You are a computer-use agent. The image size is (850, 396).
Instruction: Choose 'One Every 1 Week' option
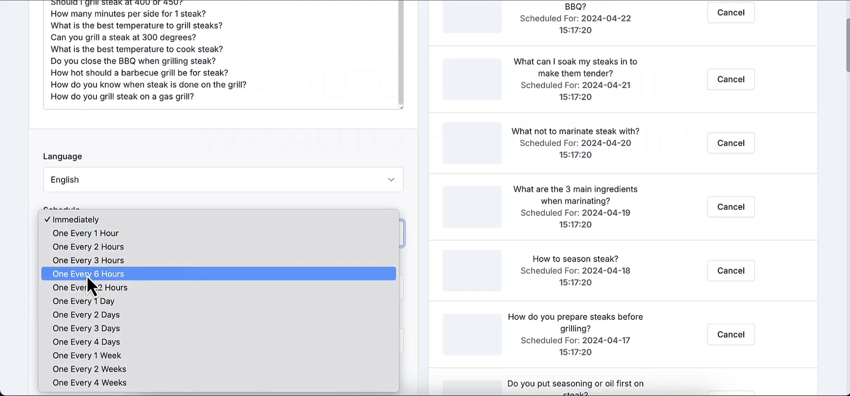click(218, 356)
